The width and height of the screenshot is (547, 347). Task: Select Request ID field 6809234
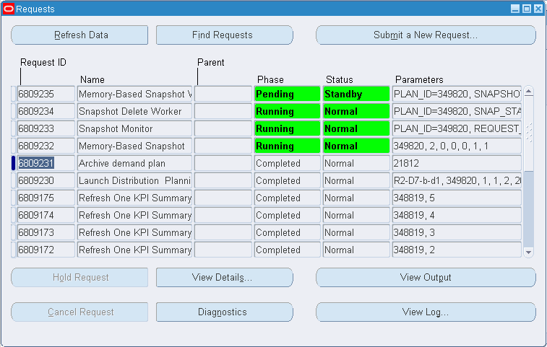point(46,112)
